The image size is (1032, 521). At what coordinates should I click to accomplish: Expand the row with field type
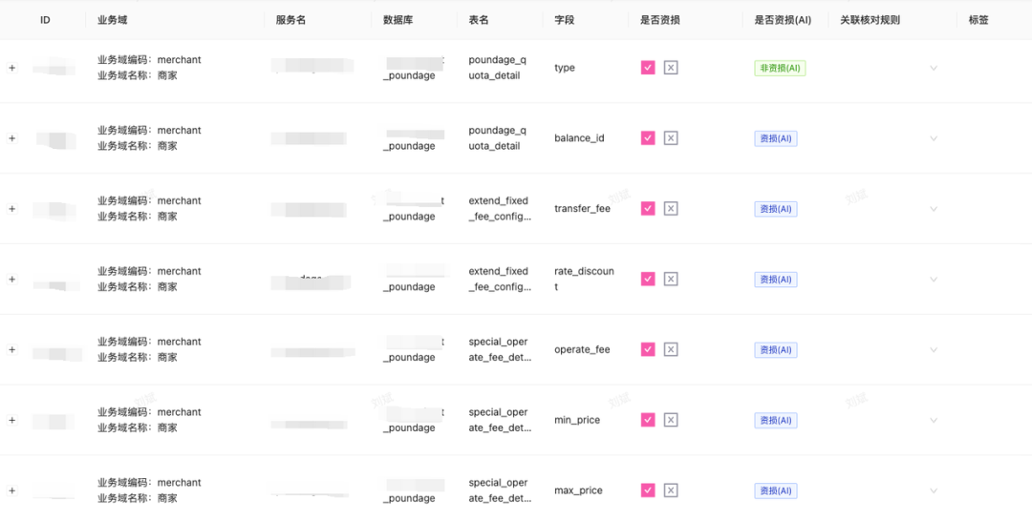[x=11, y=68]
